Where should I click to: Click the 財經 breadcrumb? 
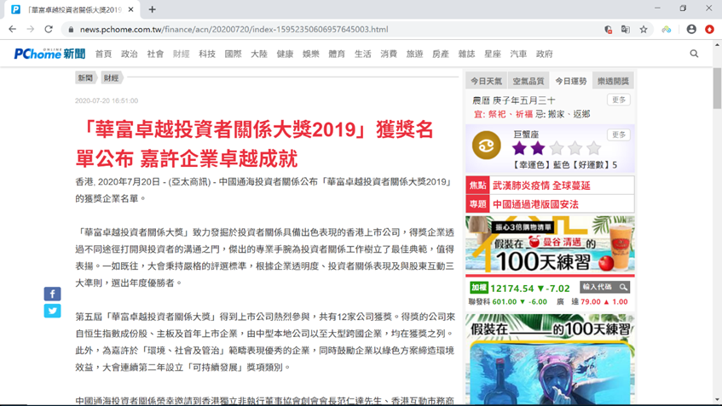pos(111,77)
